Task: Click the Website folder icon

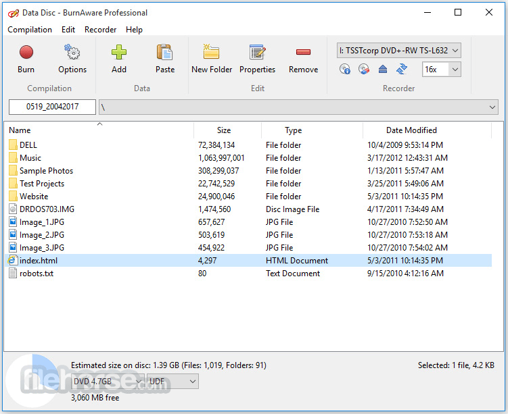Action: (x=13, y=196)
